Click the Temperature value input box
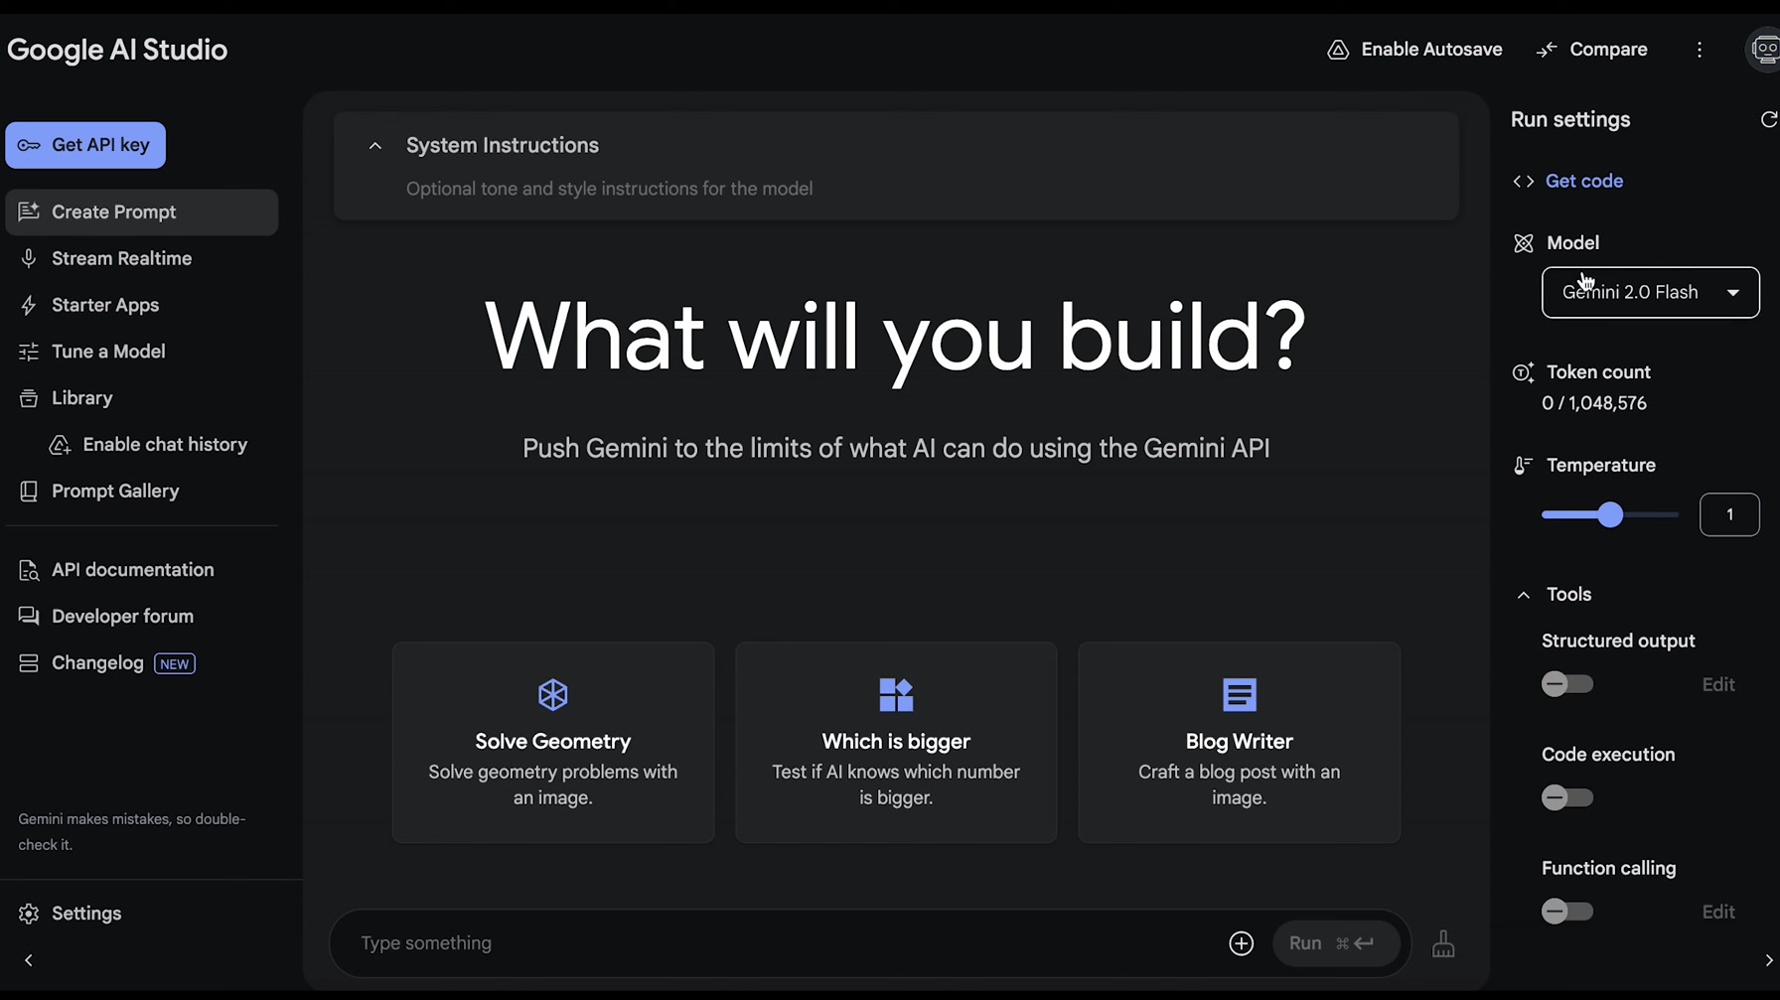This screenshot has height=1000, width=1780. [1729, 514]
